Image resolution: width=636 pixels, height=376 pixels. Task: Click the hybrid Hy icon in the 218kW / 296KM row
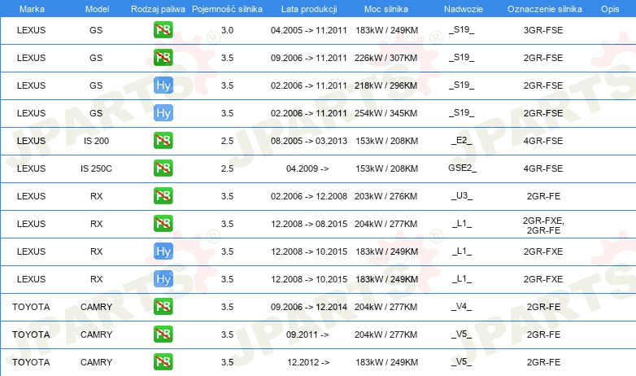pos(163,85)
